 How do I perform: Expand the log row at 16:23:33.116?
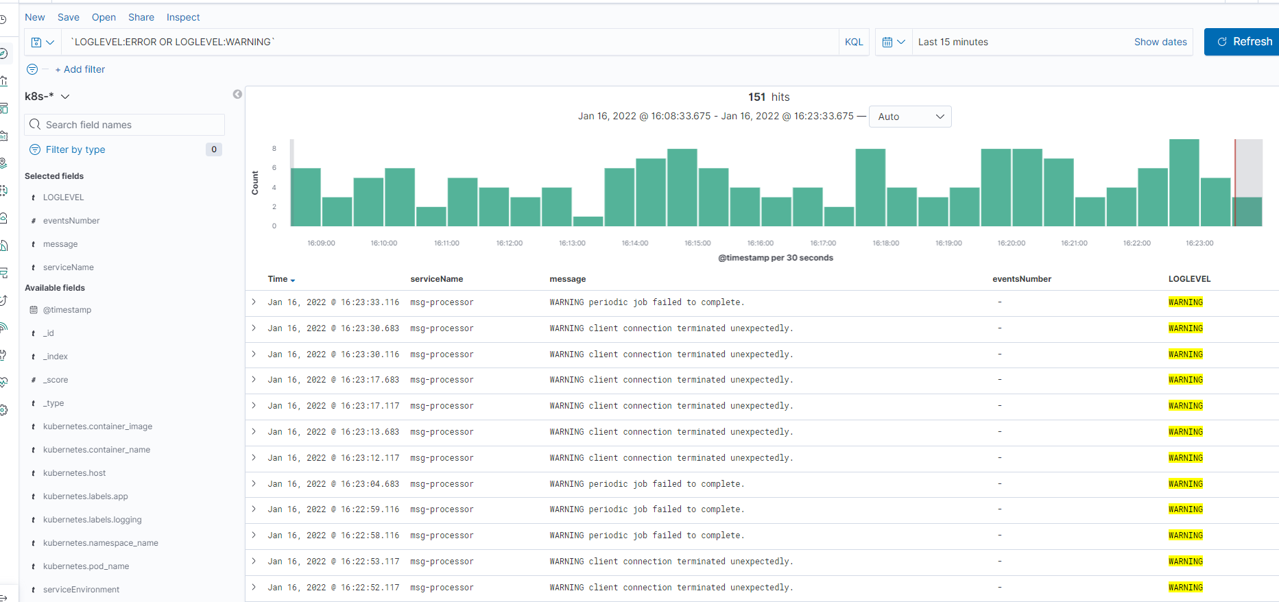tap(254, 302)
